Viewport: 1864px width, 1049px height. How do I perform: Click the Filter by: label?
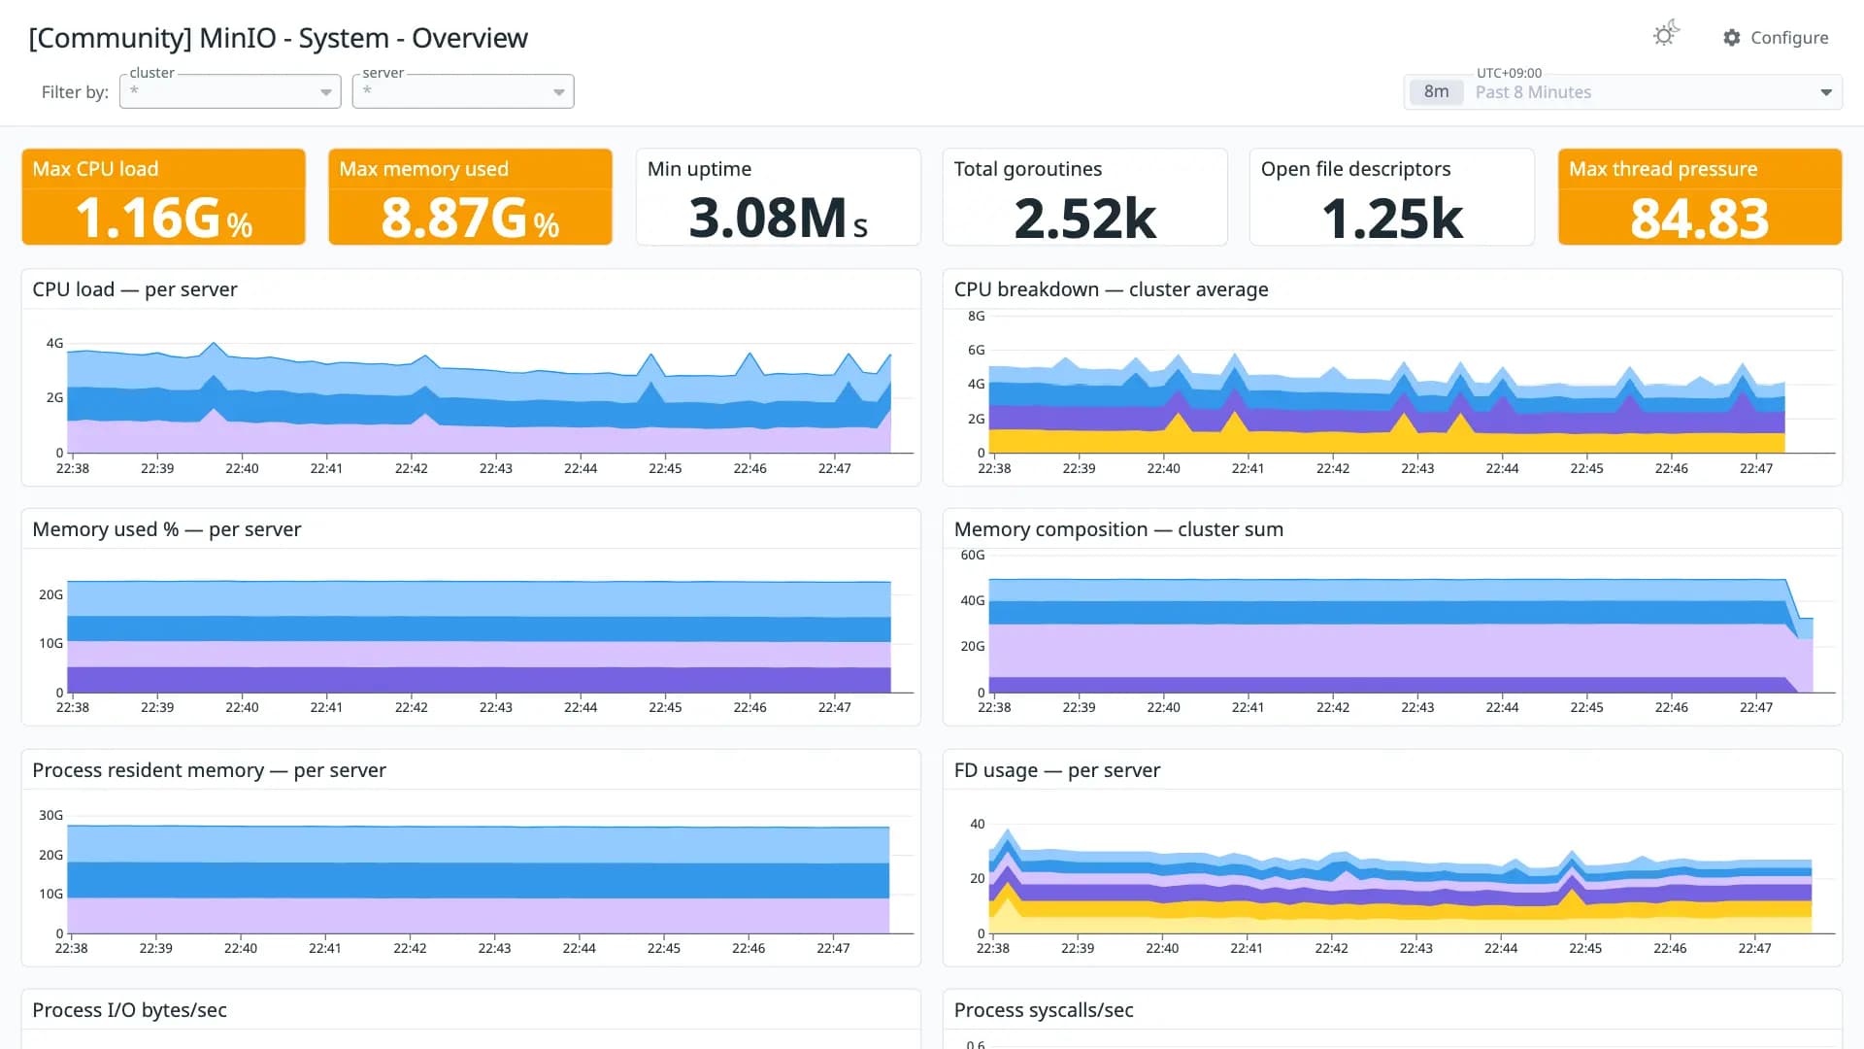[75, 92]
